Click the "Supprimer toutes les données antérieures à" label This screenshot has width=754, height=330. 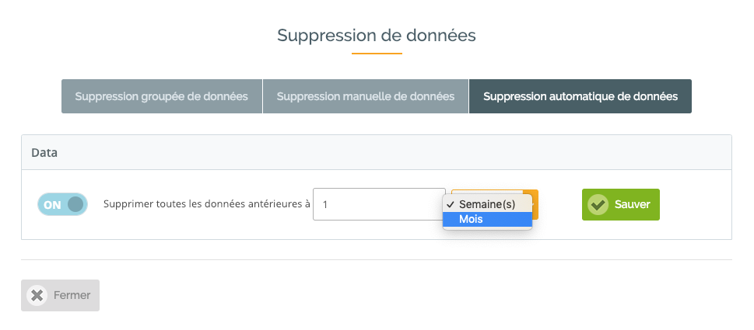(207, 204)
